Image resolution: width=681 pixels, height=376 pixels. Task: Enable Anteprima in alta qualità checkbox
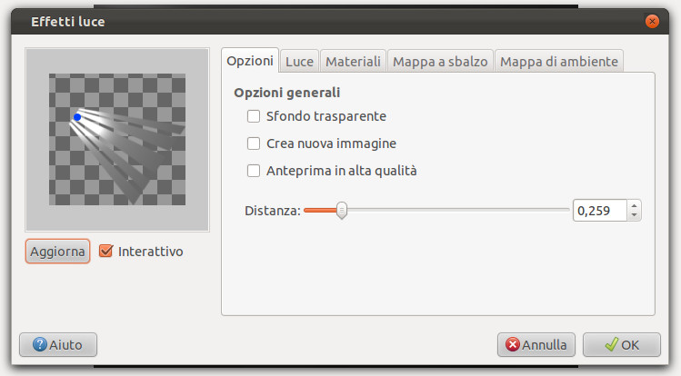coord(254,171)
